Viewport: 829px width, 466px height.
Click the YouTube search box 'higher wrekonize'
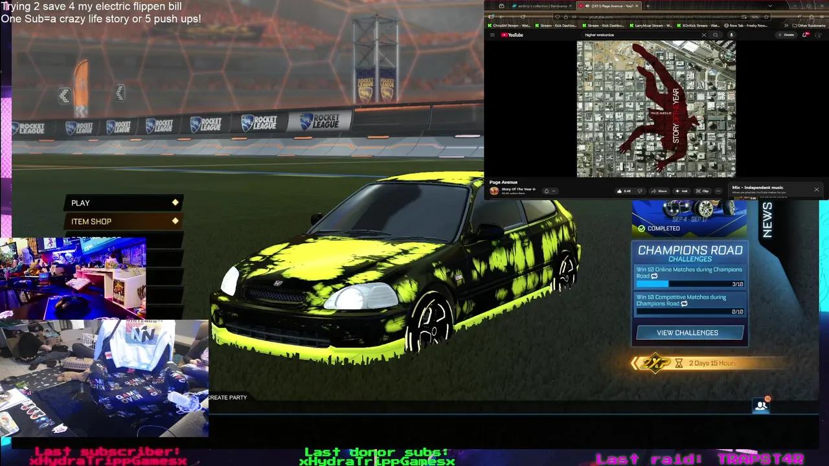tap(641, 35)
